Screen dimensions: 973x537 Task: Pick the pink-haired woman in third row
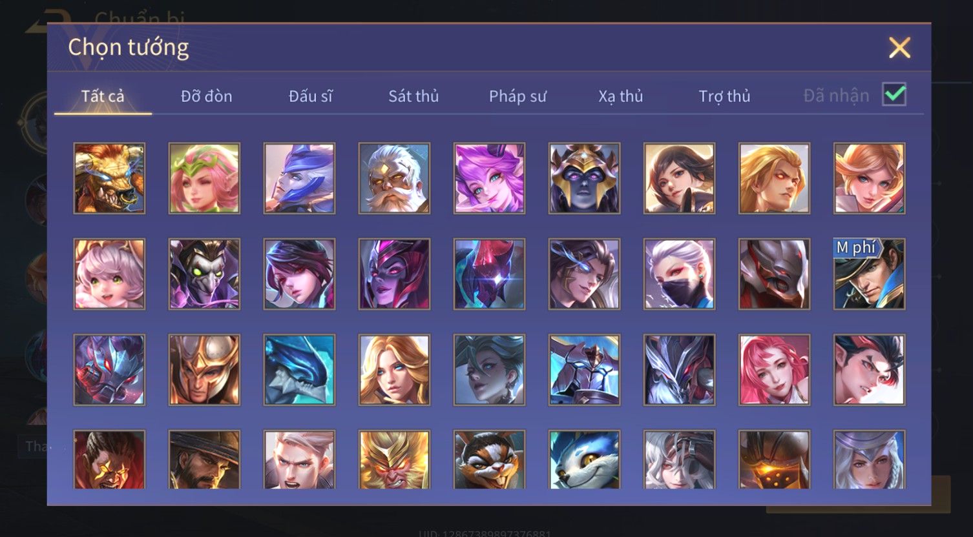click(x=774, y=370)
